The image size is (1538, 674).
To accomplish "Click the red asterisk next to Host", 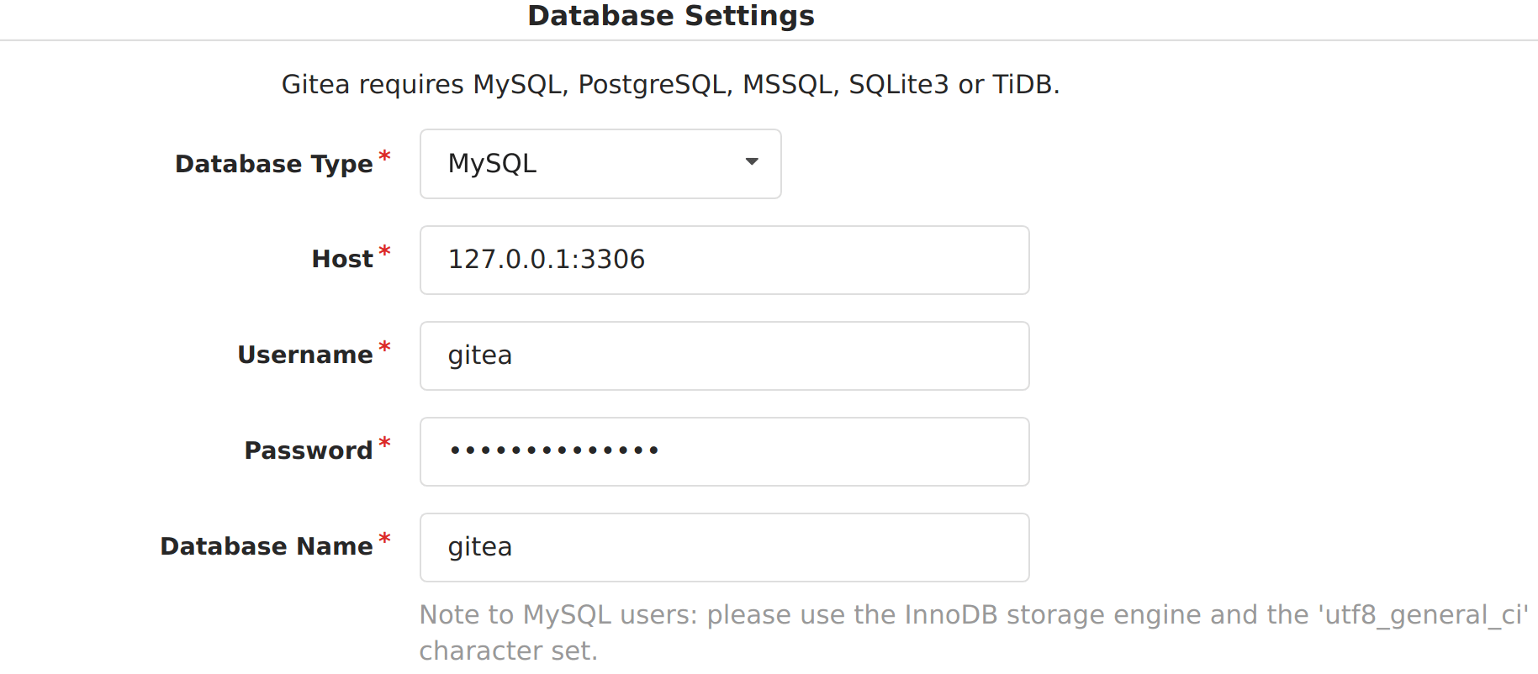I will click(x=385, y=250).
